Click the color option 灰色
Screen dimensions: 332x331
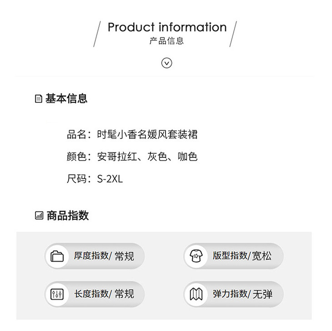[x=157, y=157]
